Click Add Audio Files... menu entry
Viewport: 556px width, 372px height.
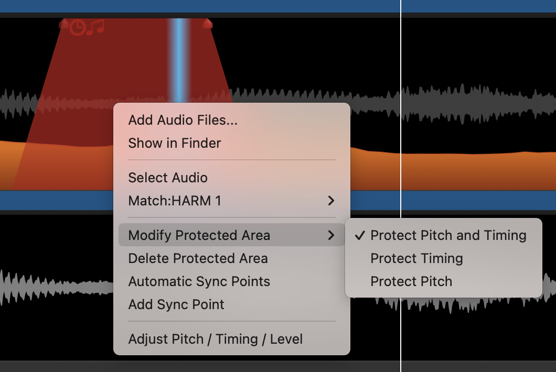[x=183, y=120]
